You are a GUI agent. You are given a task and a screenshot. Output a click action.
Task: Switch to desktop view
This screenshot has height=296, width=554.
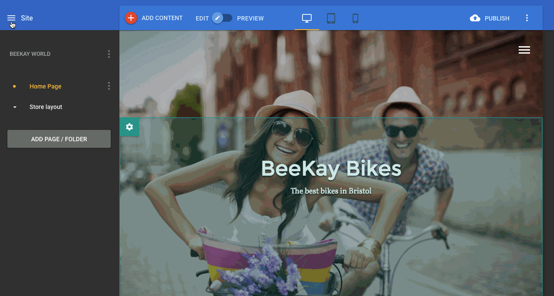pos(307,18)
